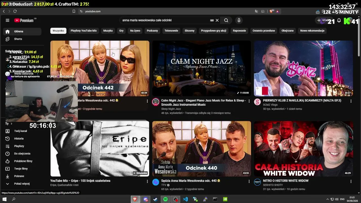Select the Gry filter chip
Screen dimensions: 361x203
coord(121,31)
